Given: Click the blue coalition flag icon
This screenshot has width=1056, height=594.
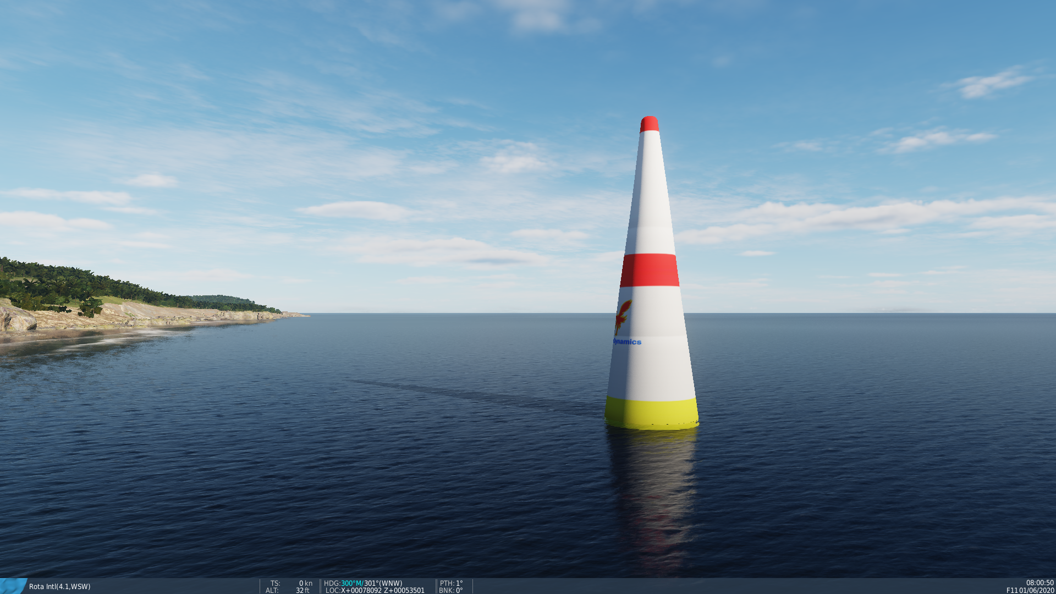Looking at the screenshot, I should tap(13, 586).
